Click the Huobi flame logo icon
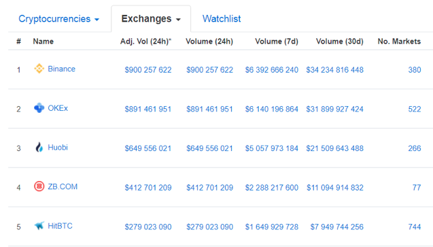The image size is (433, 247). pos(39,147)
